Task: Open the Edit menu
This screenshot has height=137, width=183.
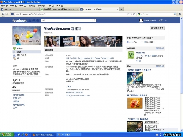Action: (13, 5)
